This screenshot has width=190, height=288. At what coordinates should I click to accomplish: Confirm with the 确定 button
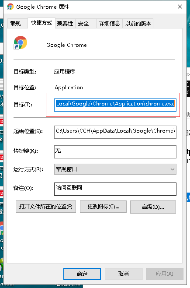pyautogui.click(x=82, y=274)
